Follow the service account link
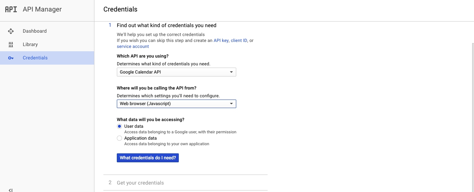 pos(133,46)
